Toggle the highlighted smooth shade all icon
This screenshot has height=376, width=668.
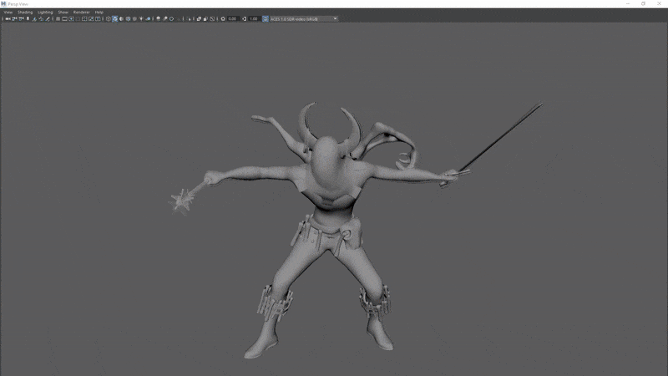pos(114,18)
